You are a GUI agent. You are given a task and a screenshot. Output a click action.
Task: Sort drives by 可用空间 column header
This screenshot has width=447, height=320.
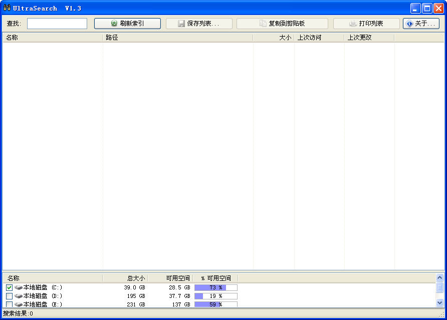click(170, 278)
